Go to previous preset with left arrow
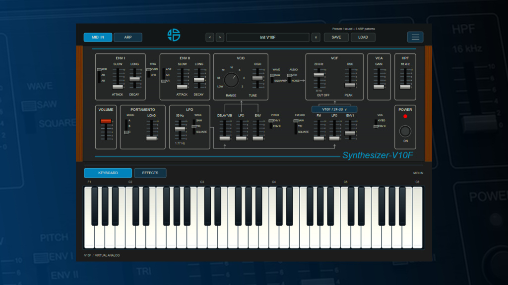 coord(210,37)
